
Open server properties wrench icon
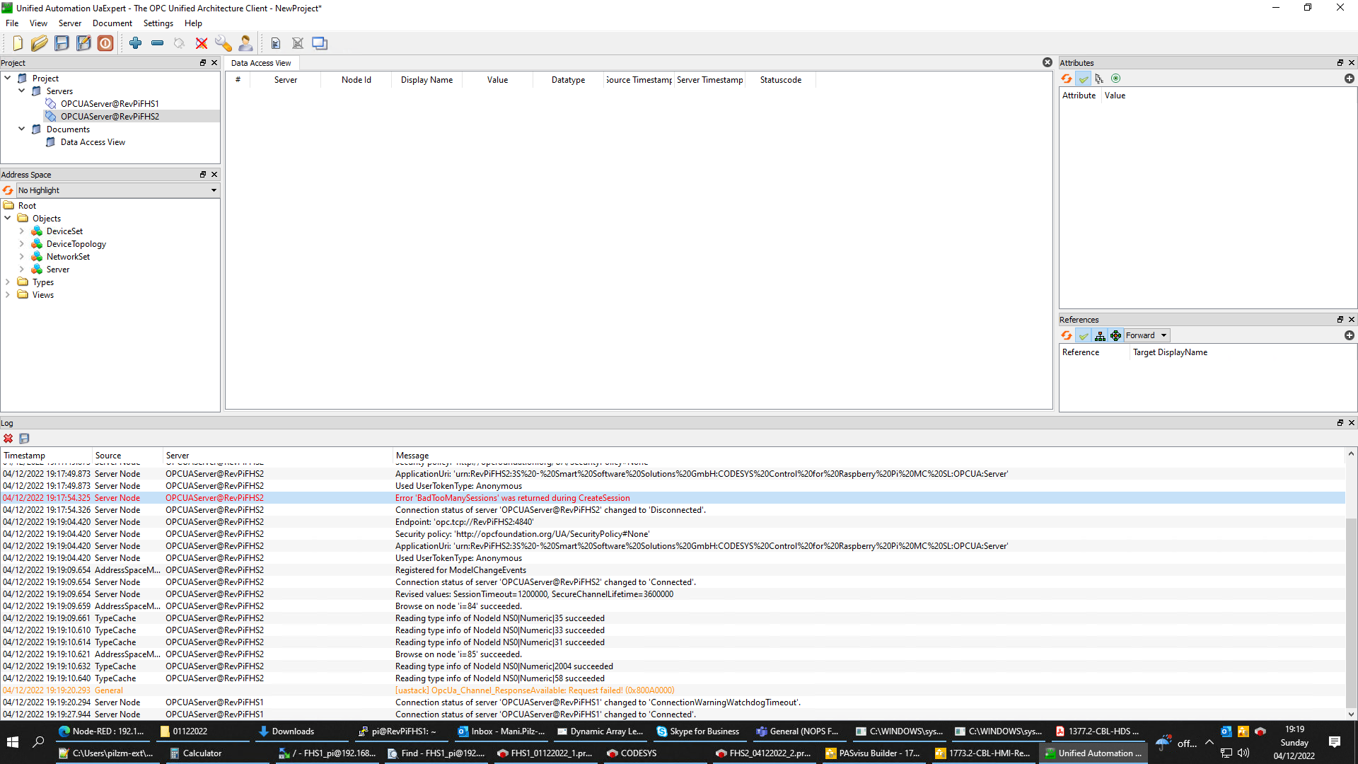(224, 43)
